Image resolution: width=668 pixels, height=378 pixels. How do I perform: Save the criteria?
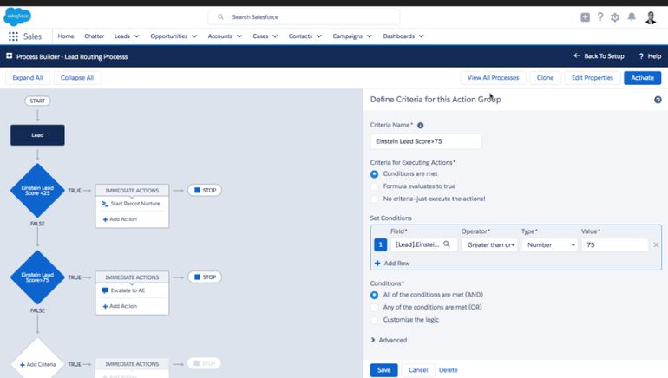pos(383,370)
